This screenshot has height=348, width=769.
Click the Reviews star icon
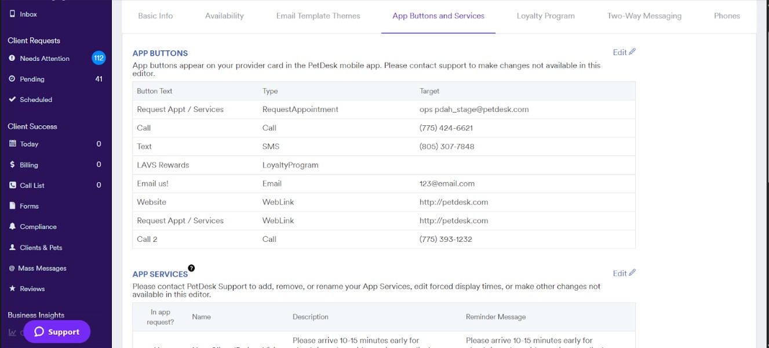point(13,288)
